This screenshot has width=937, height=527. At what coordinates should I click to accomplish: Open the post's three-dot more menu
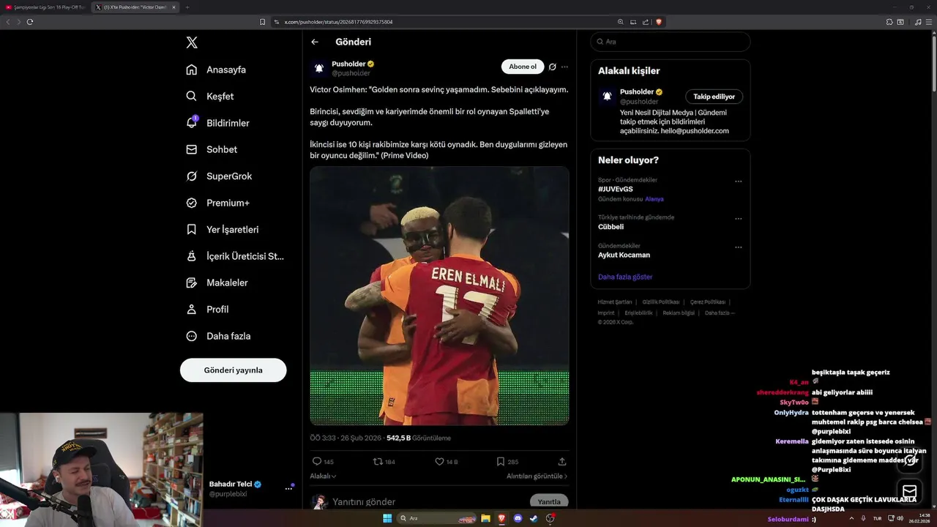[x=564, y=67]
